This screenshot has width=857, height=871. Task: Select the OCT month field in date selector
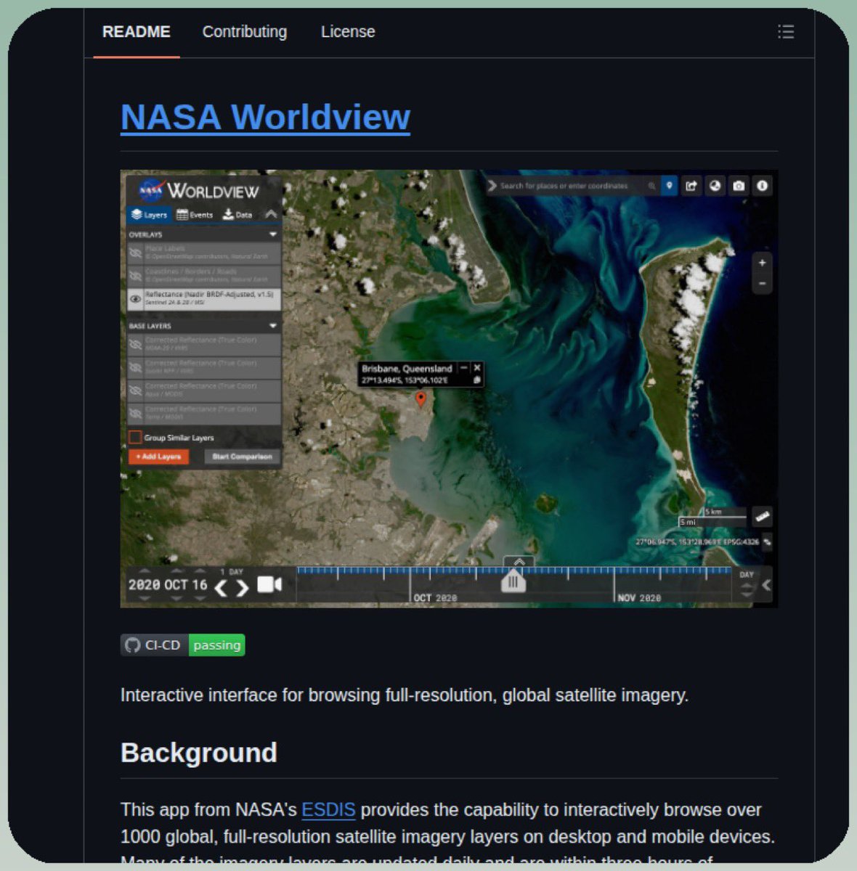click(x=176, y=585)
